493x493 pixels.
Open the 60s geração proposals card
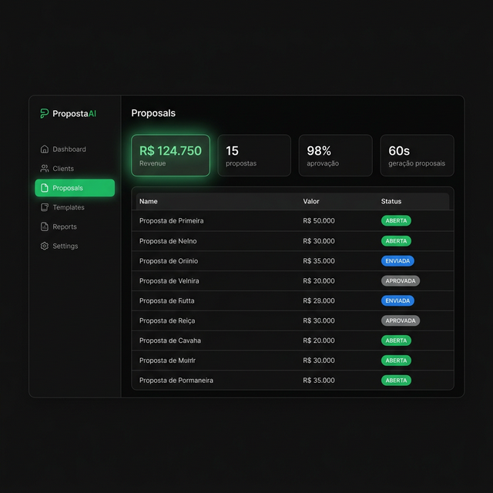pyautogui.click(x=417, y=156)
